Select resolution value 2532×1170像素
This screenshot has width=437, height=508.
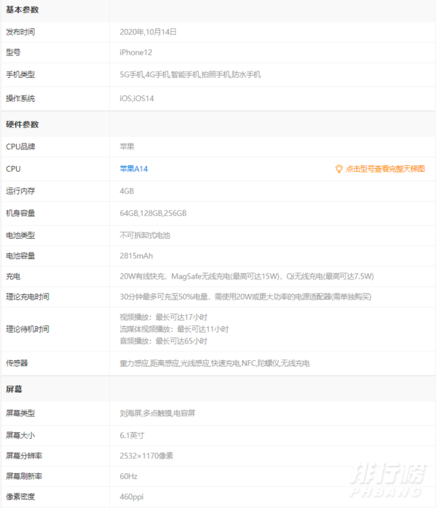pyautogui.click(x=146, y=456)
